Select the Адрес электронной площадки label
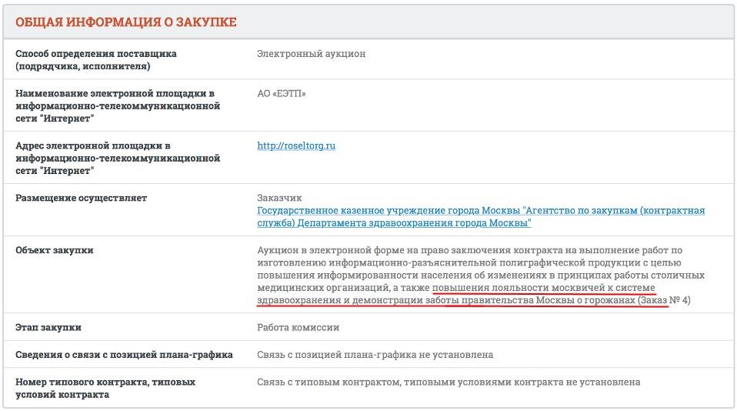737x411 pixels. pos(118,158)
